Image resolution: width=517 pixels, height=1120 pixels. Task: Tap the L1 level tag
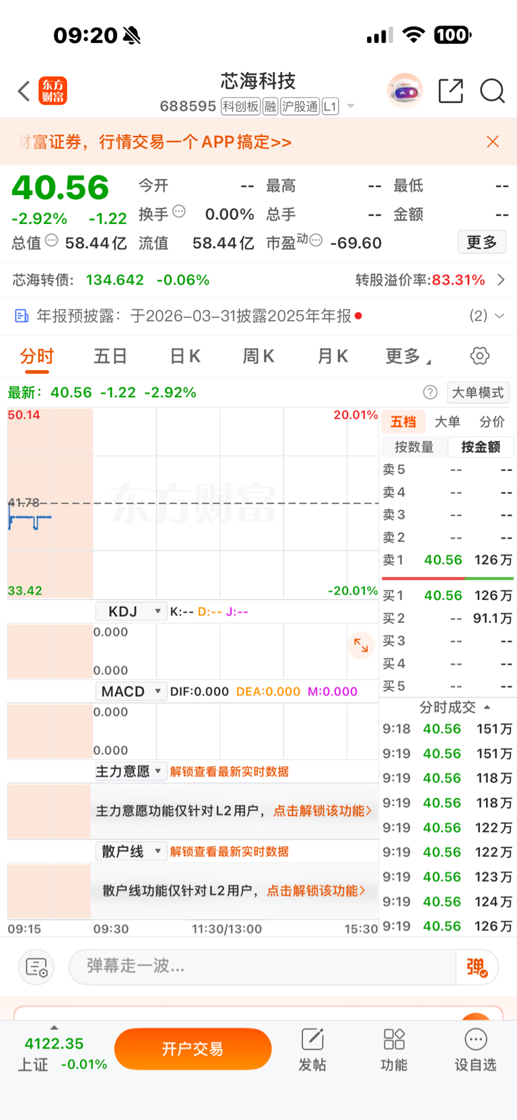[x=330, y=106]
